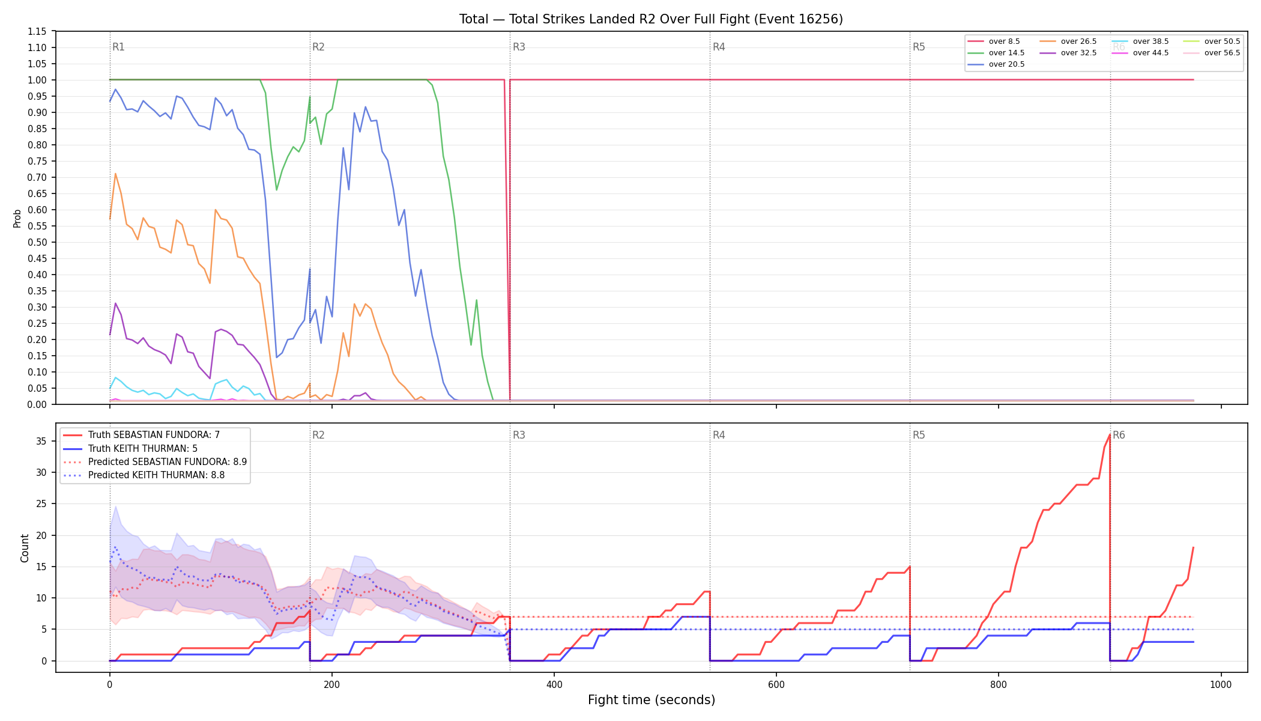Click the 'Truth KEITH THURMAN: 5' legend entry
The image size is (1261, 721).
coord(130,449)
